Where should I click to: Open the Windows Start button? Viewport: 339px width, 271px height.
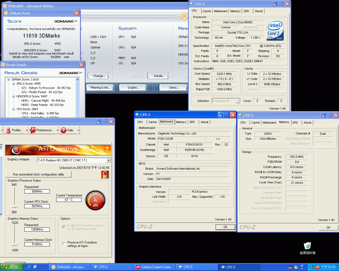(x=12, y=267)
